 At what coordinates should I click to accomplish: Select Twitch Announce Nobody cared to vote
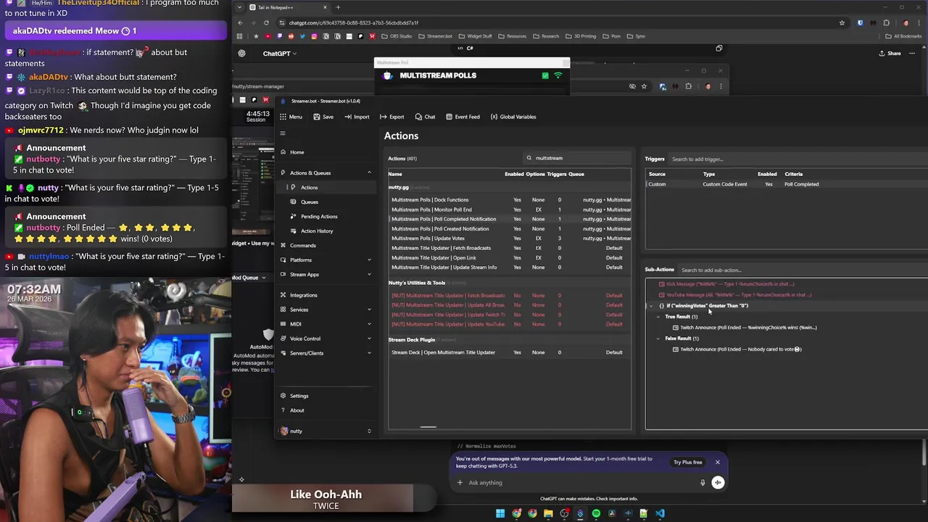[737, 349]
